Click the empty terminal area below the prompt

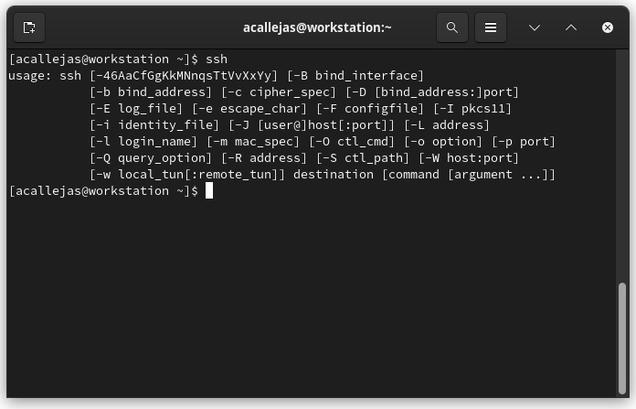[312, 296]
